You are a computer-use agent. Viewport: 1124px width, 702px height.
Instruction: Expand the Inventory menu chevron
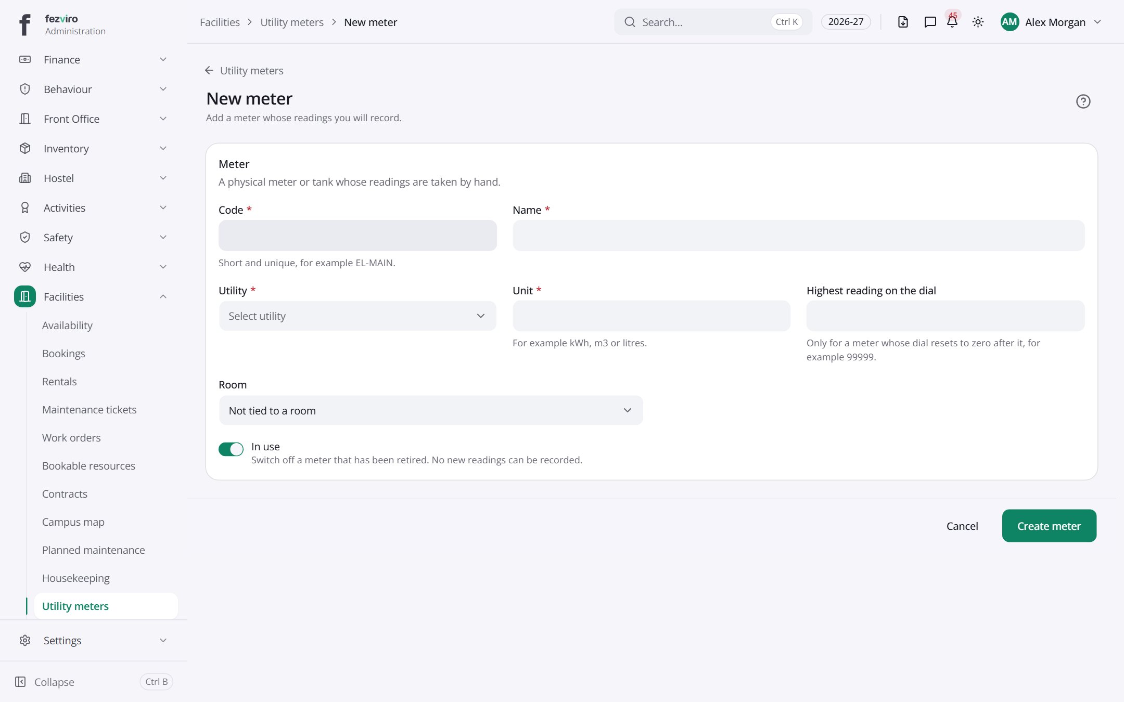[x=163, y=148]
